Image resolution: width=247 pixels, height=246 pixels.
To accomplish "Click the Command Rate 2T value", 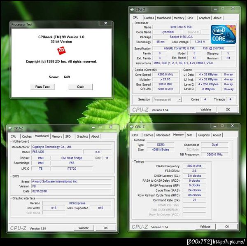I will tap(194, 200).
